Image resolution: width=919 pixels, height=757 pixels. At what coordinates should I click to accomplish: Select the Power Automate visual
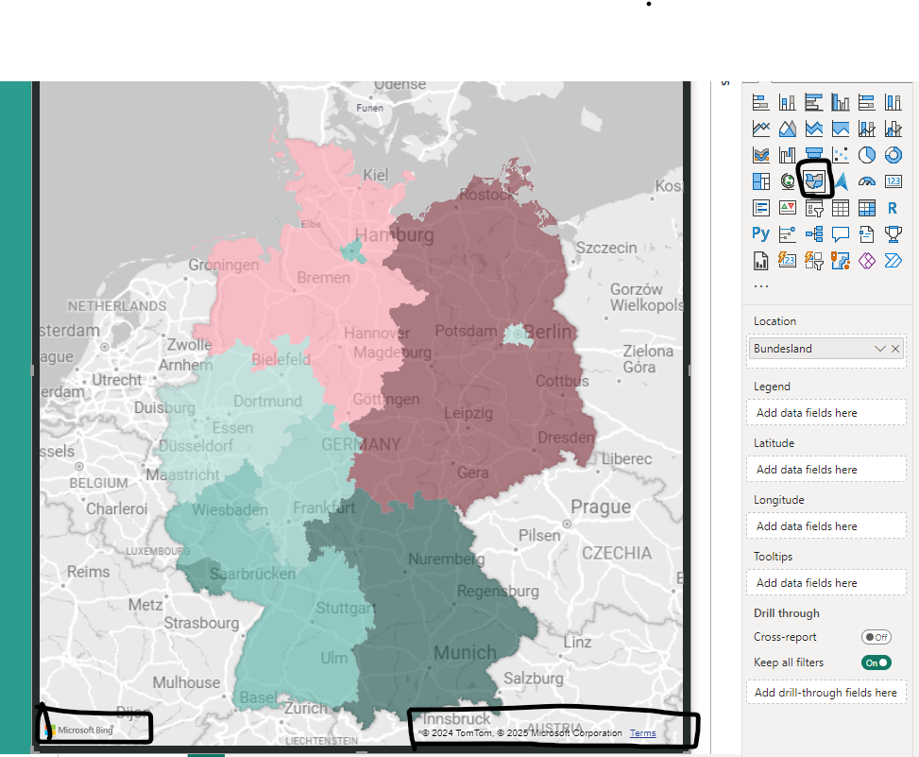(893, 260)
